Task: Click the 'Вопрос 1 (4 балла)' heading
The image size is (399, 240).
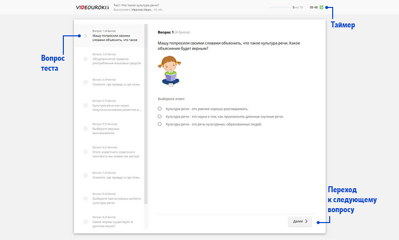Action: coord(174,32)
